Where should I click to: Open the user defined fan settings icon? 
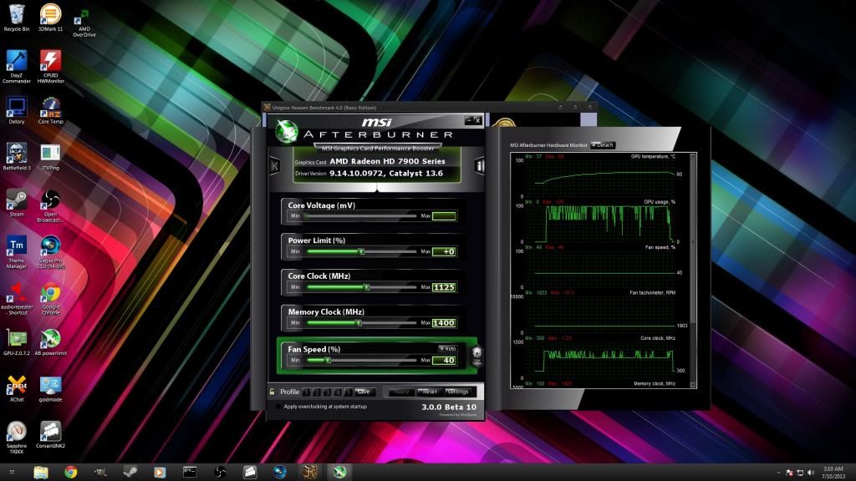[x=476, y=356]
